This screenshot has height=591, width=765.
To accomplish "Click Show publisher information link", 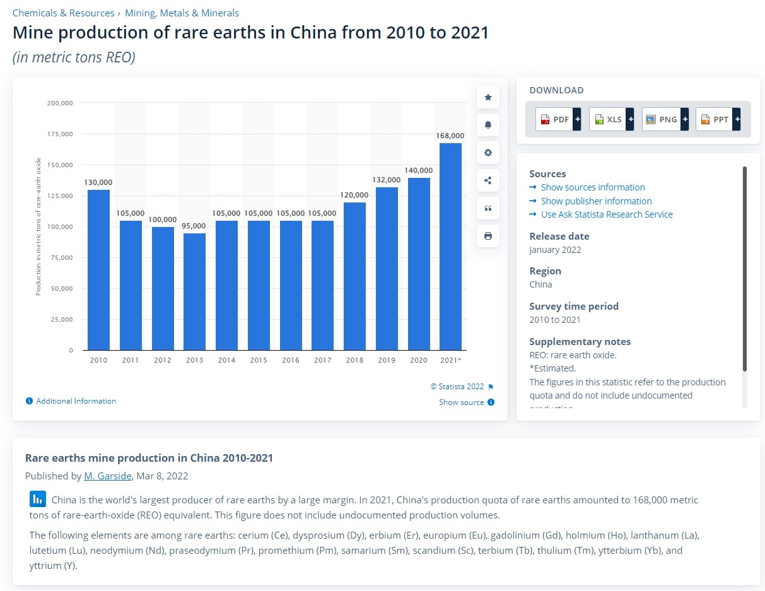I will pyautogui.click(x=597, y=201).
